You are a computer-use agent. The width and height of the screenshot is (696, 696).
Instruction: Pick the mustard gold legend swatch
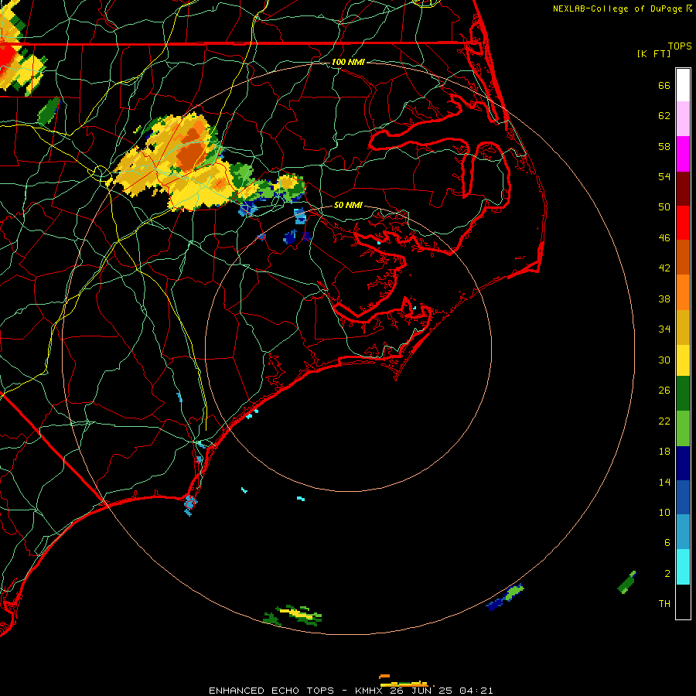click(x=683, y=327)
